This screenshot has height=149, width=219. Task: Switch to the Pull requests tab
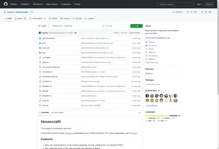coord(37,18)
